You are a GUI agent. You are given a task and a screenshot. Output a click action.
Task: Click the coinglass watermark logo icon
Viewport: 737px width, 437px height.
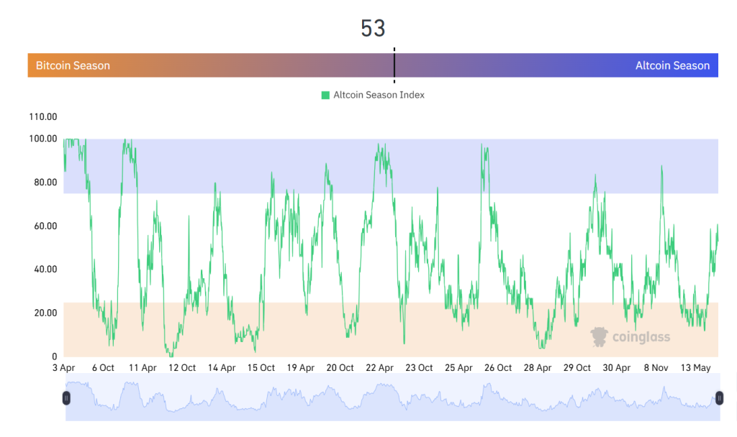(599, 336)
